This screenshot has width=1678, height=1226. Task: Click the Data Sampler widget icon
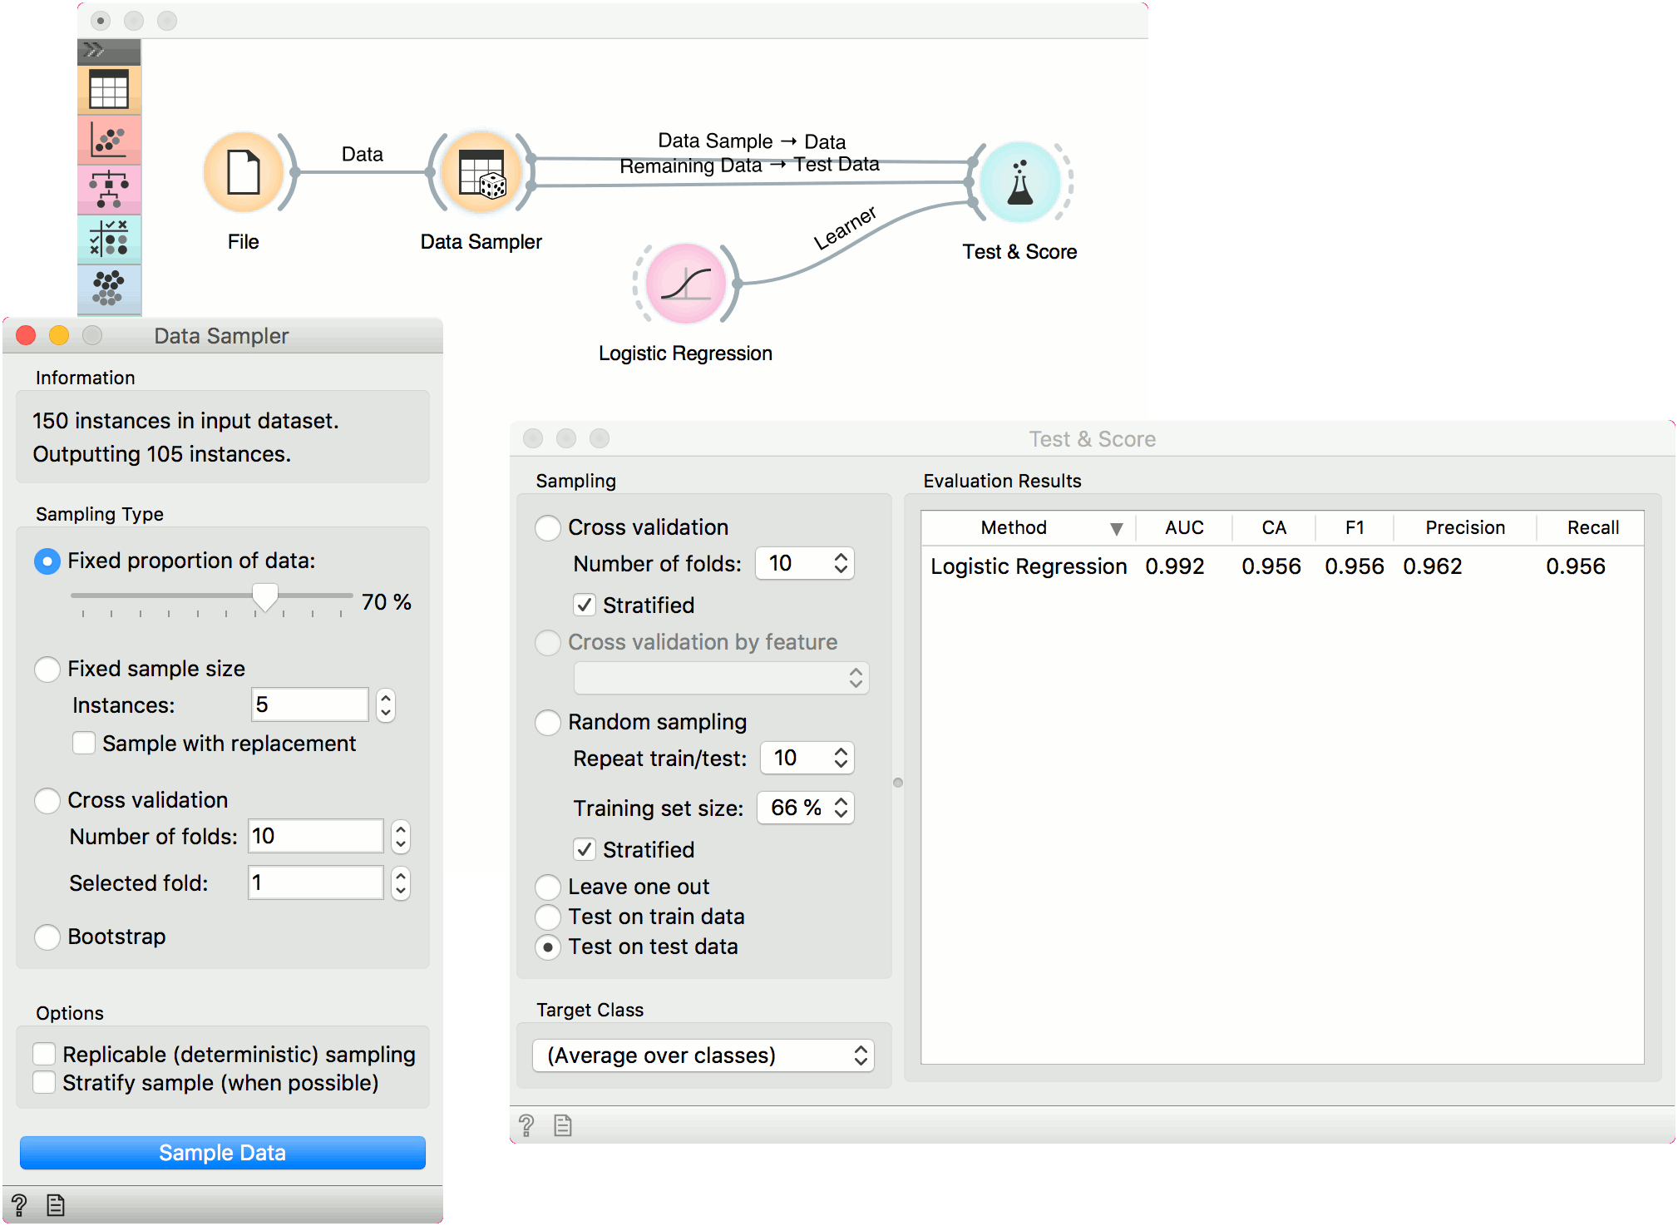(481, 174)
